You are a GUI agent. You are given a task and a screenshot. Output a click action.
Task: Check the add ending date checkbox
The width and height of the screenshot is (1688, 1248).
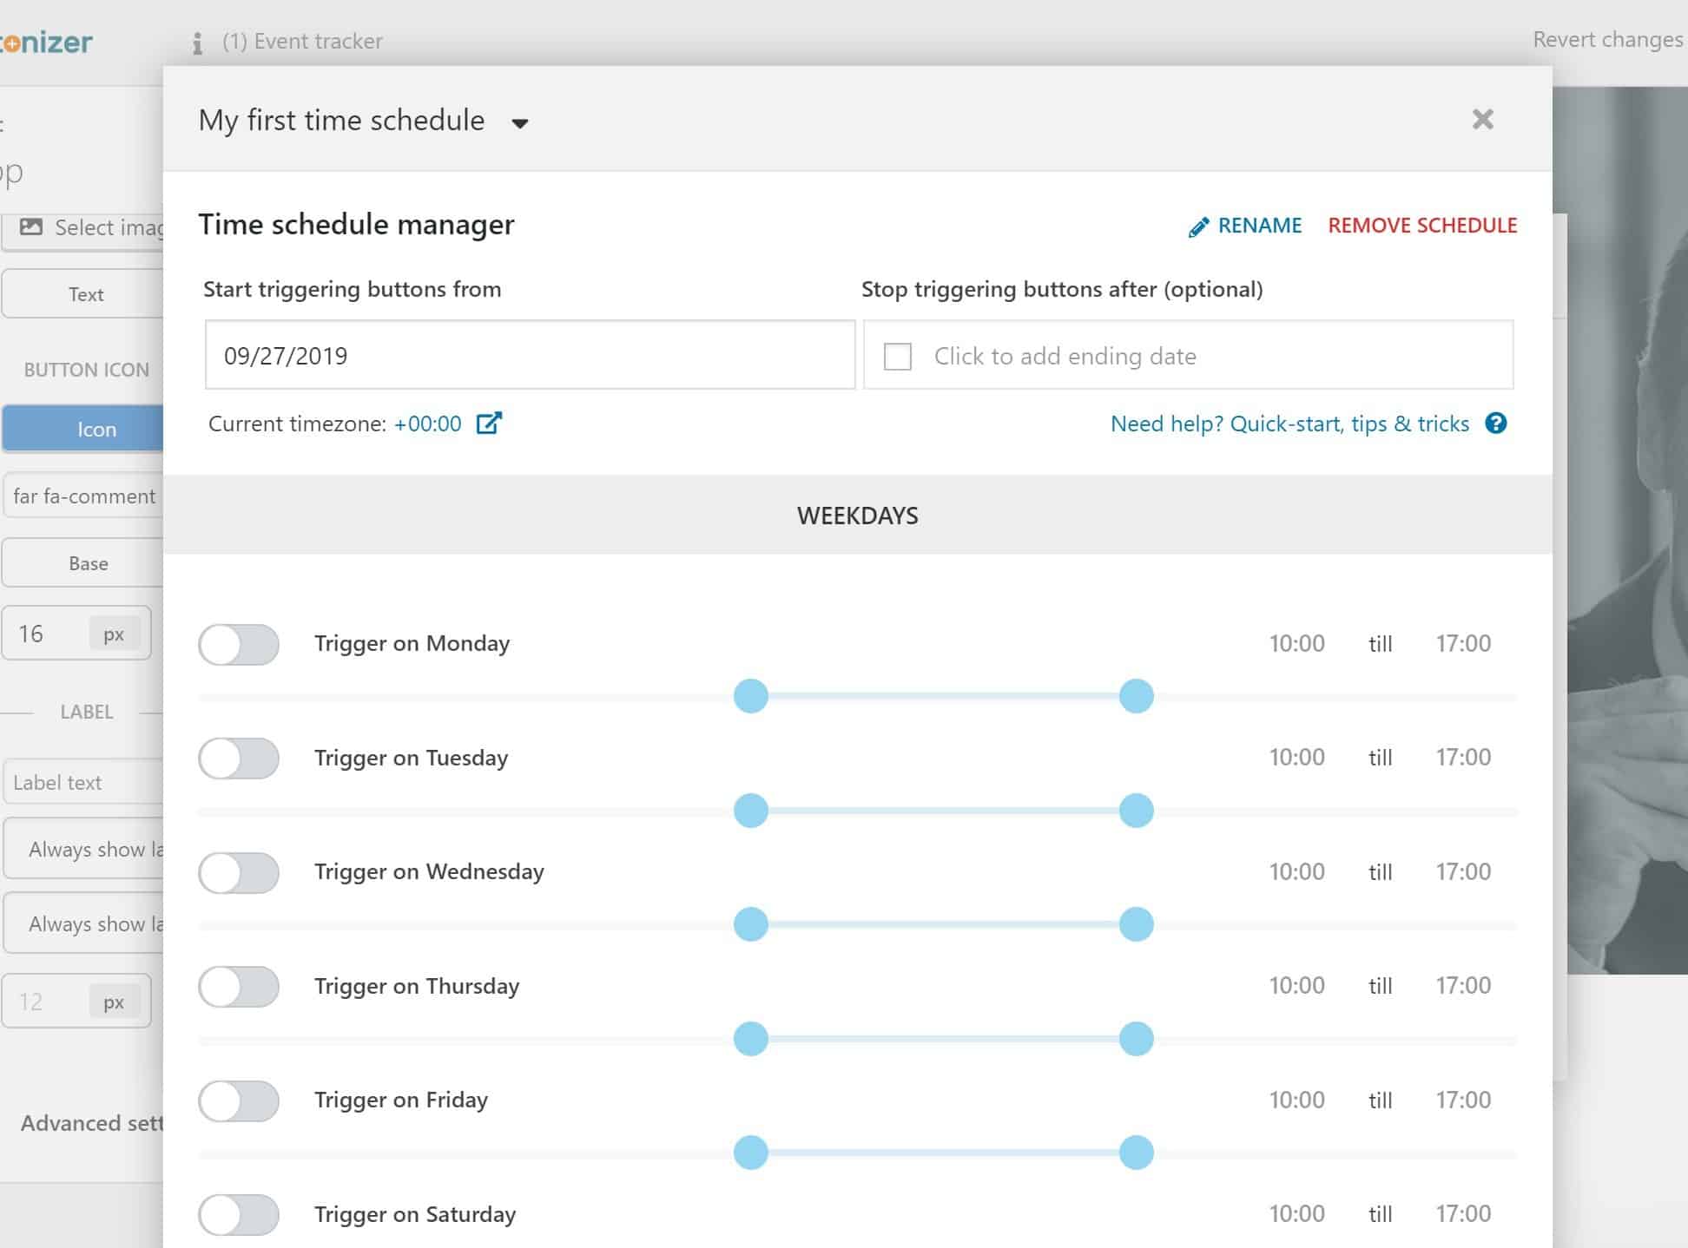pos(897,357)
